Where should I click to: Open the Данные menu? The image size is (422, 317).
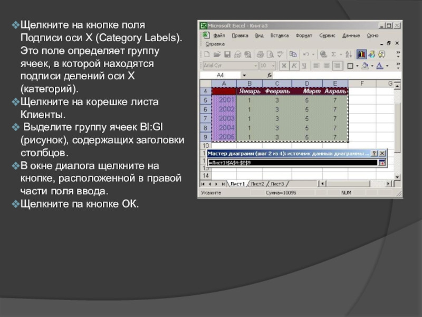[x=351, y=35]
